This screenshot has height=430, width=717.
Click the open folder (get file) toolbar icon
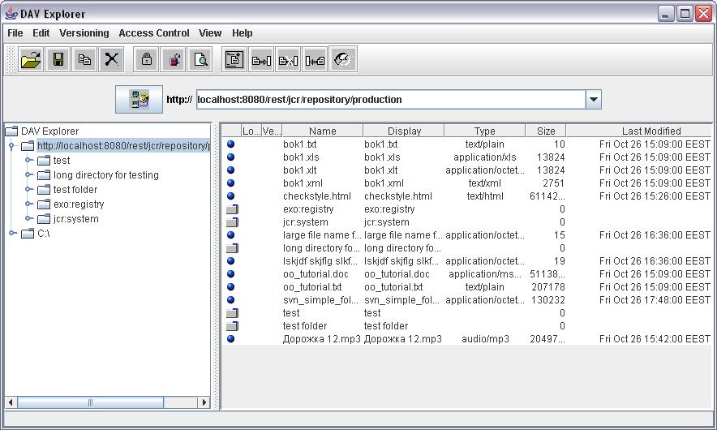click(31, 59)
